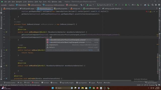Click override gutter icon beside onCreate
The image size is (161, 90).
(6, 78)
